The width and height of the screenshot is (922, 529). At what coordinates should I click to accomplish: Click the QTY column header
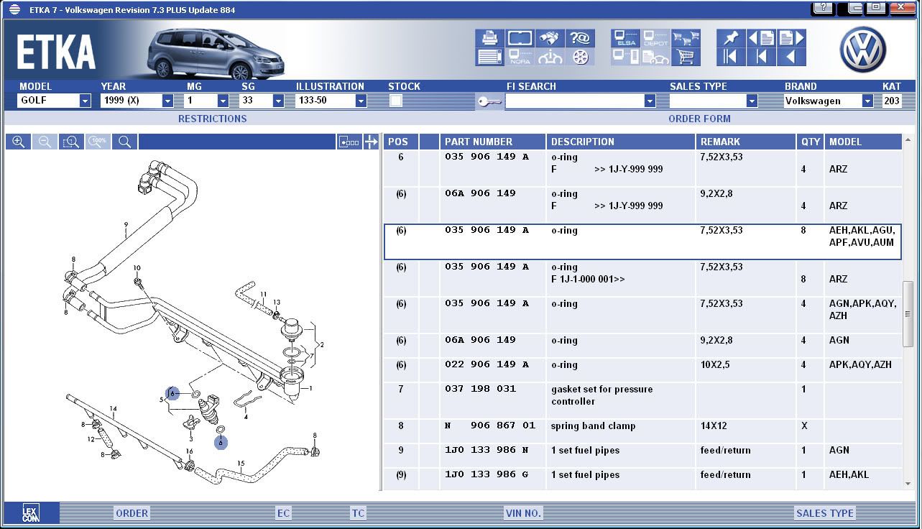pos(811,142)
